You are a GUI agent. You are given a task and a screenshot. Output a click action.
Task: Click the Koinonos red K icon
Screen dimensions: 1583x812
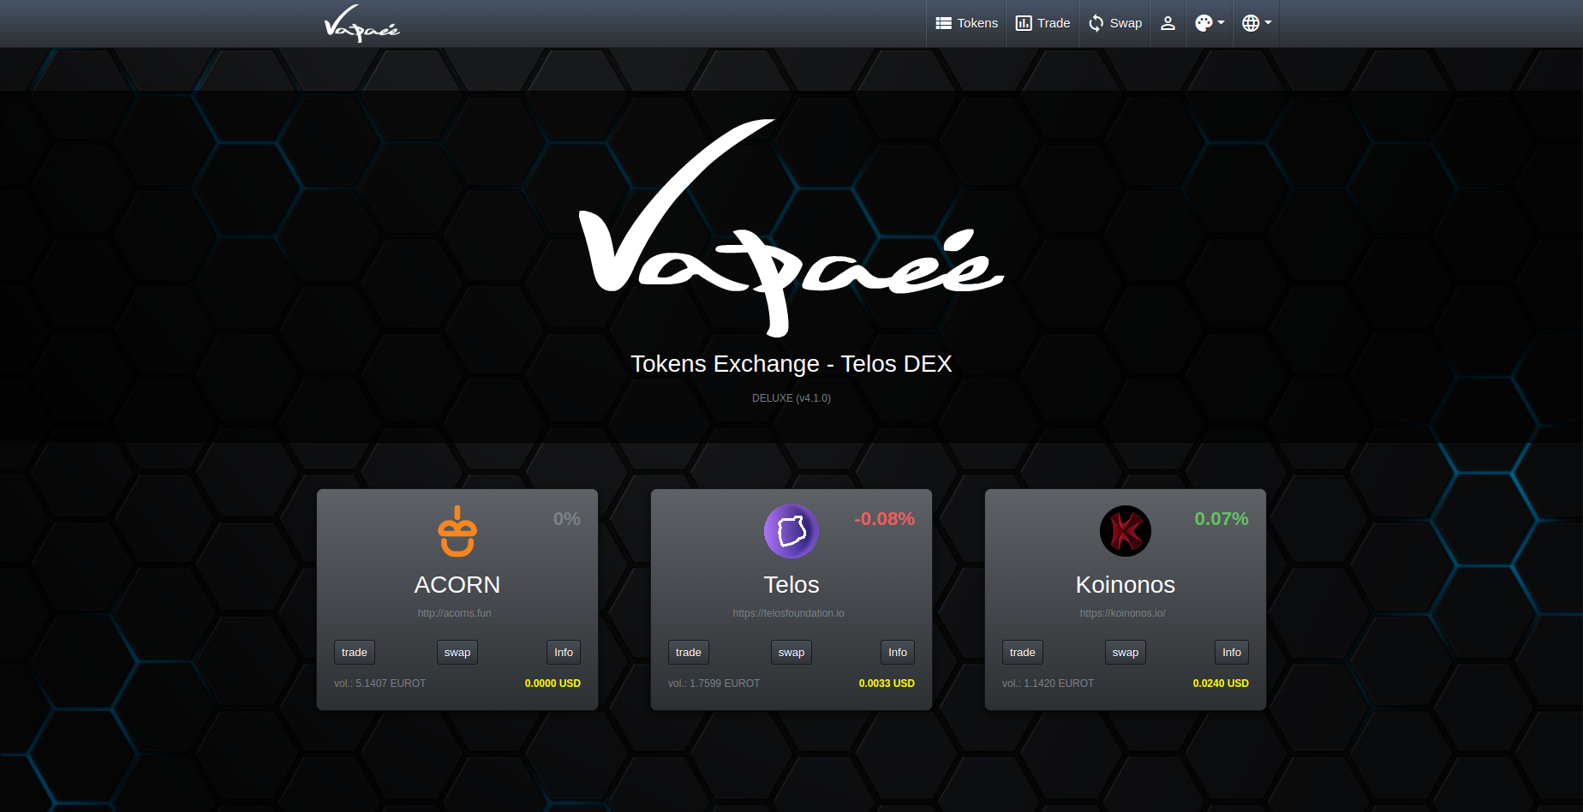click(1126, 531)
